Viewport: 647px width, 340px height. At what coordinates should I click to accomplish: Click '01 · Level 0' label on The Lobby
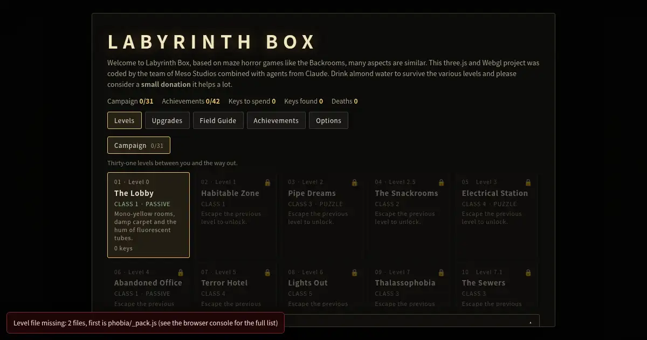click(132, 182)
